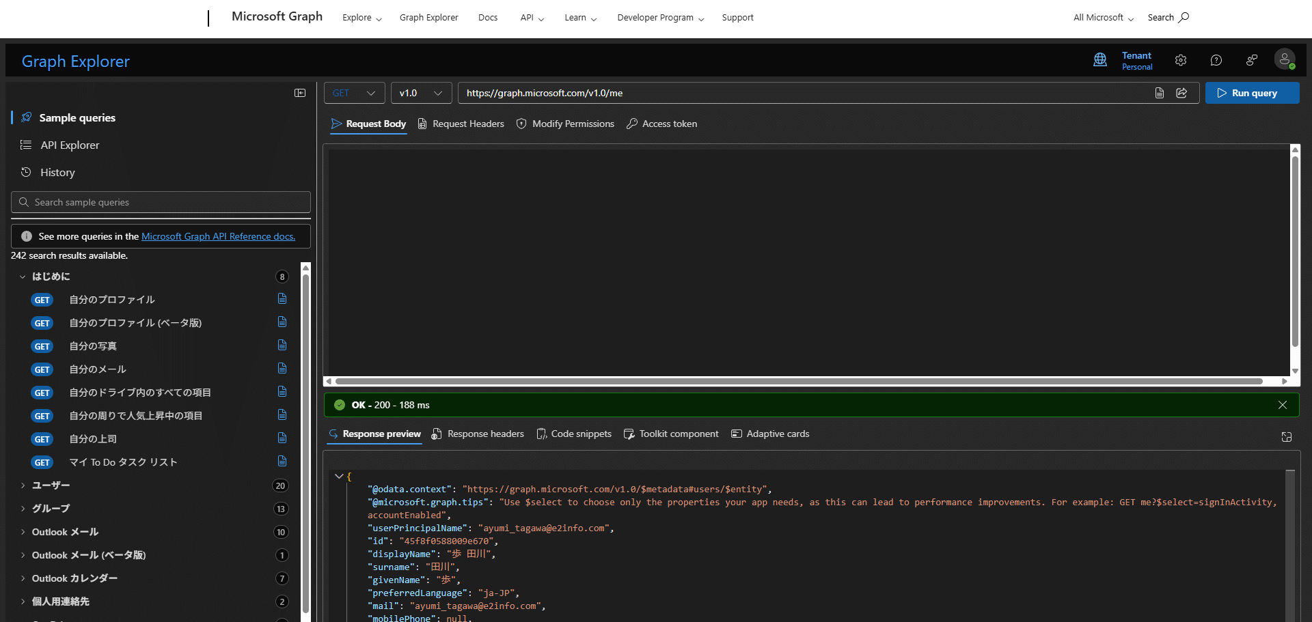This screenshot has width=1312, height=622.
Task: Open docs icon for 自分の上司
Action: [x=282, y=438]
